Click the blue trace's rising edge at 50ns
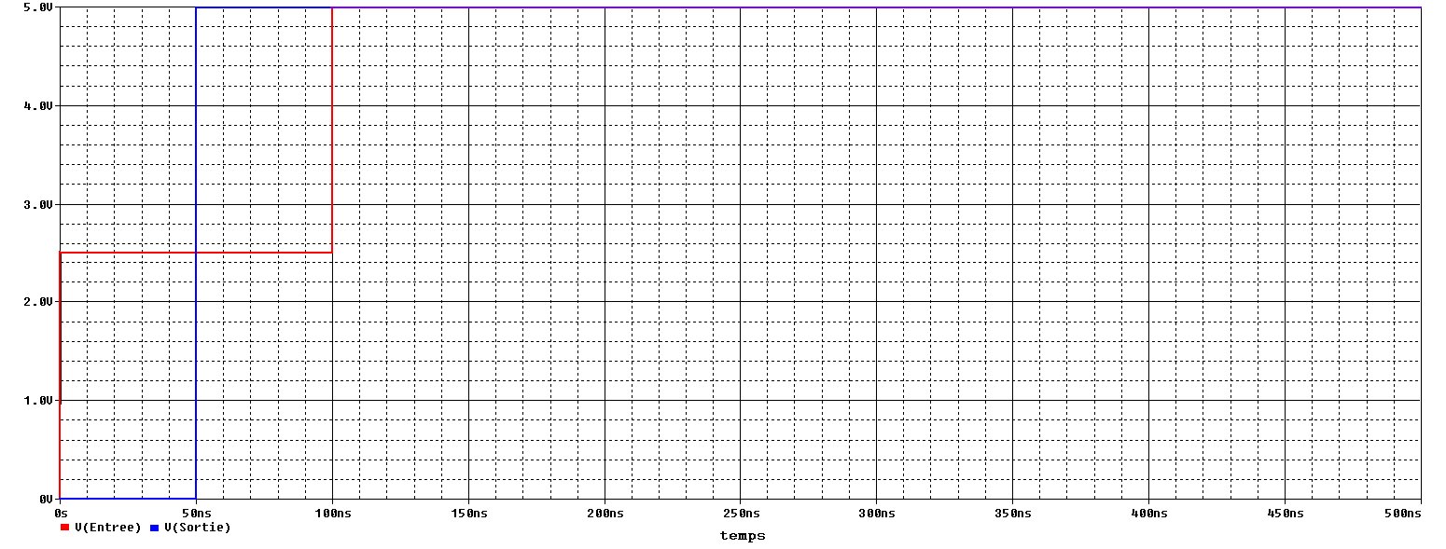 tap(196, 253)
